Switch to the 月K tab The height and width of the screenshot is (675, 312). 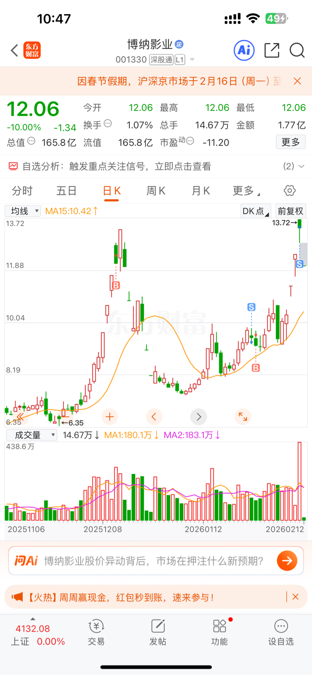point(201,191)
